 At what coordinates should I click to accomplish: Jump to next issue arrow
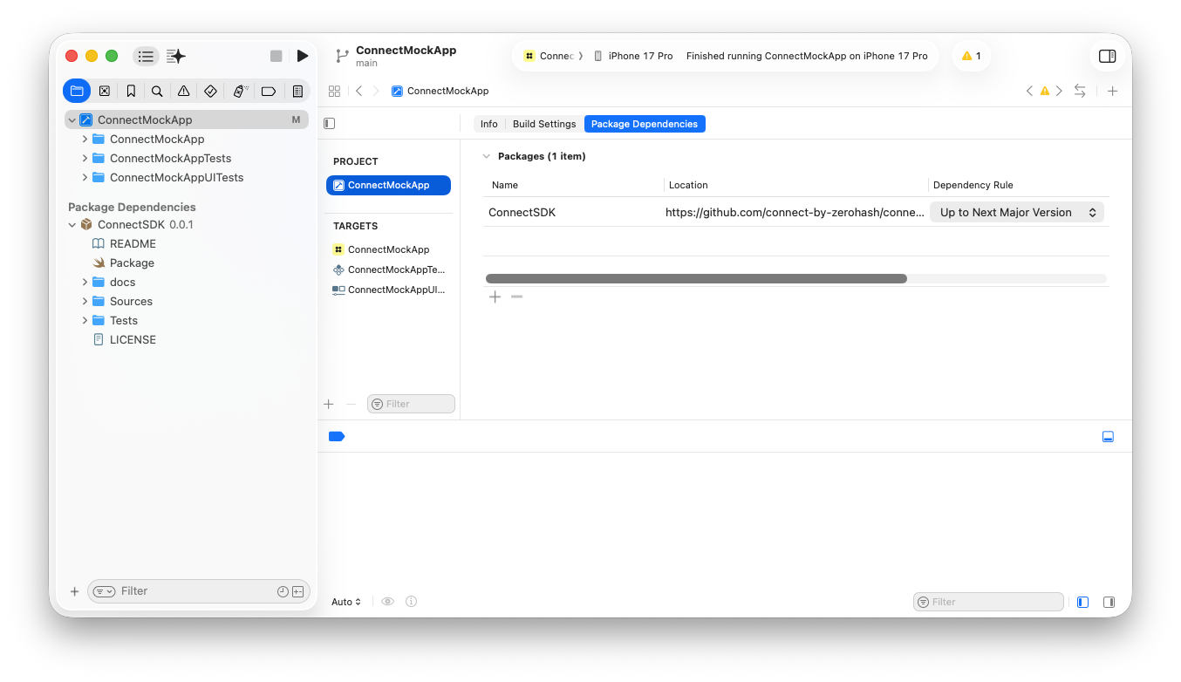coord(1059,91)
